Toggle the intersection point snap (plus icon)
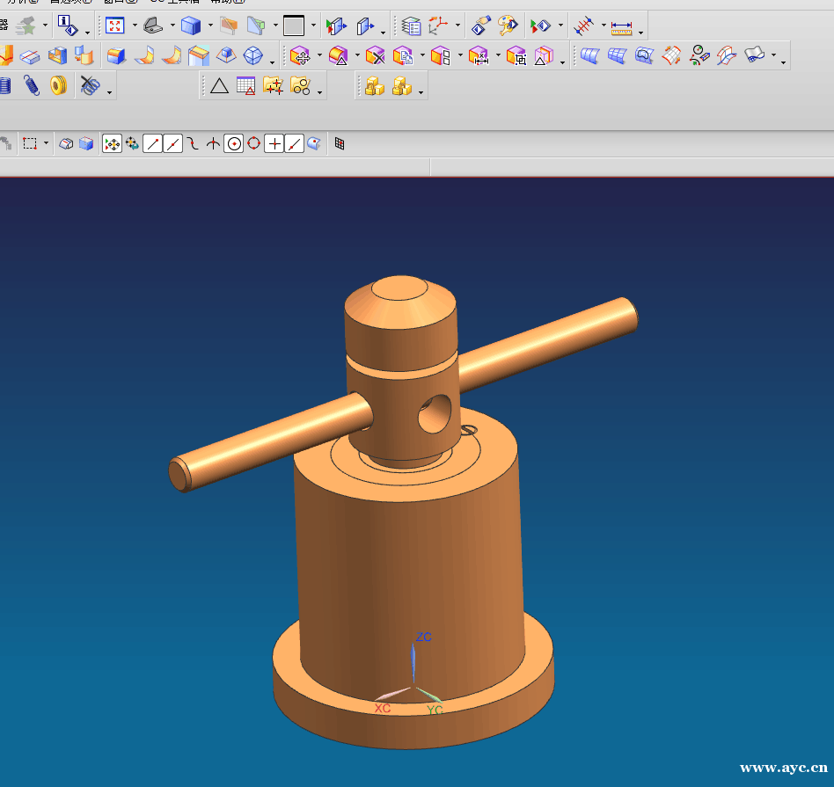 click(274, 143)
